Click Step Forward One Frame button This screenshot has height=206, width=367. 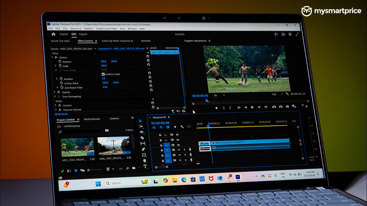click(259, 107)
